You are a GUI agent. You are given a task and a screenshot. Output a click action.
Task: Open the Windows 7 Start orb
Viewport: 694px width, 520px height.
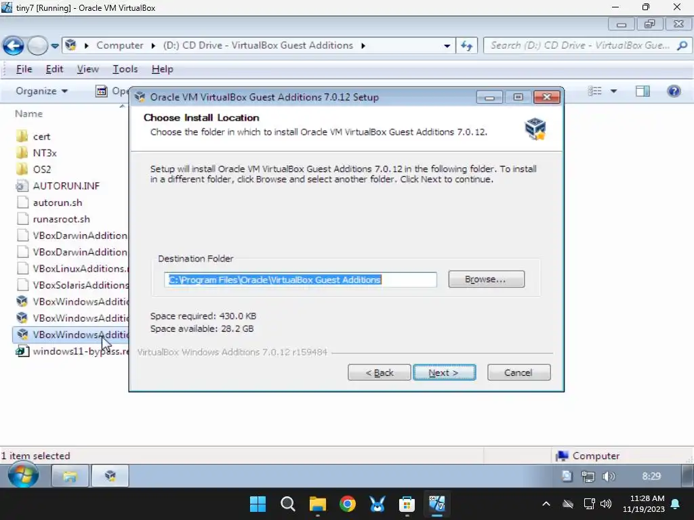[23, 476]
